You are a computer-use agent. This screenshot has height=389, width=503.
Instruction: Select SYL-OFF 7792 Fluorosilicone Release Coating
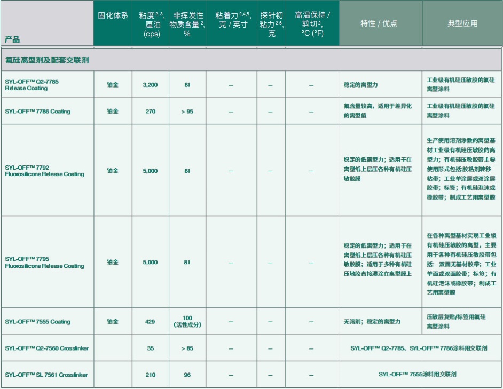point(45,171)
